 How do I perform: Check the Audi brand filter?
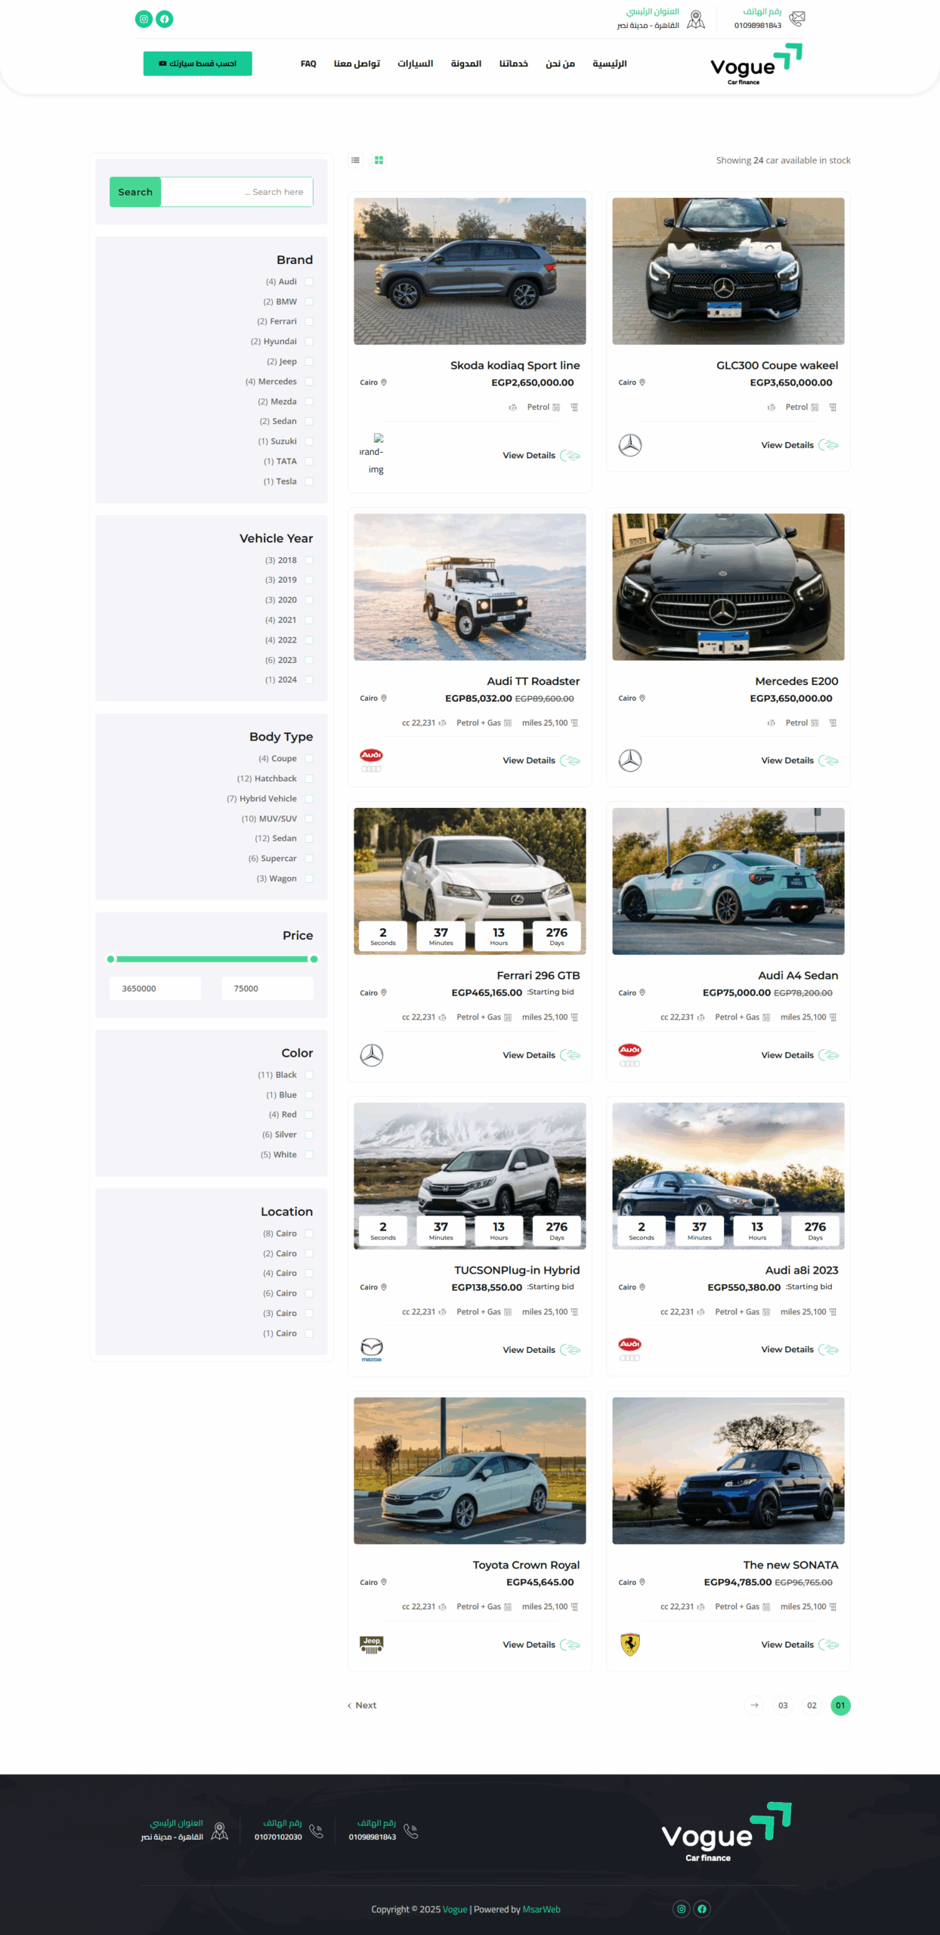[309, 282]
